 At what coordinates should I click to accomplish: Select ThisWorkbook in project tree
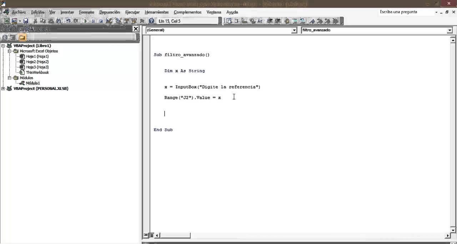click(37, 72)
